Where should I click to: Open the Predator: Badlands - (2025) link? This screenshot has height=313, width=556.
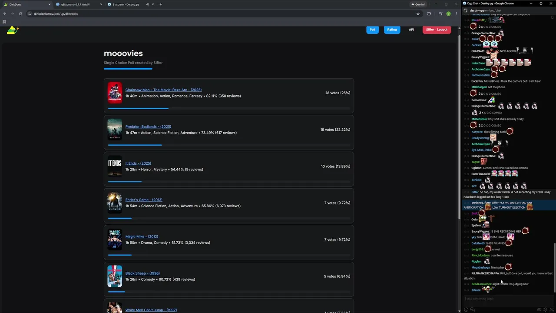tap(148, 127)
